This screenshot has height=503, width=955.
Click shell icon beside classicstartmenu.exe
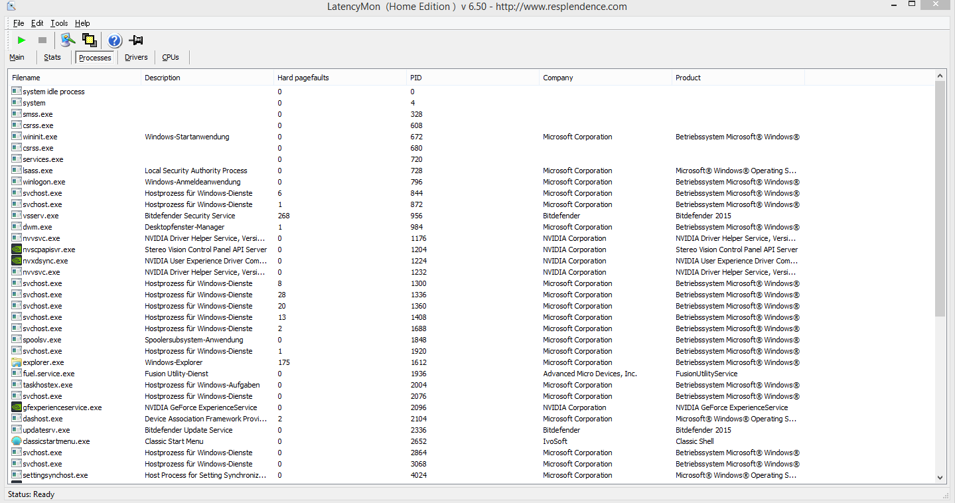[x=17, y=441]
